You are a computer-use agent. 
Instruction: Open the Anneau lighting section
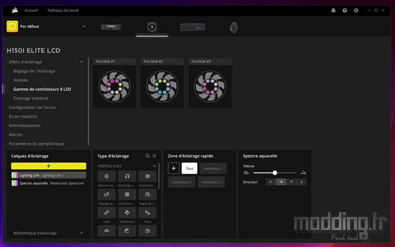tap(21, 80)
